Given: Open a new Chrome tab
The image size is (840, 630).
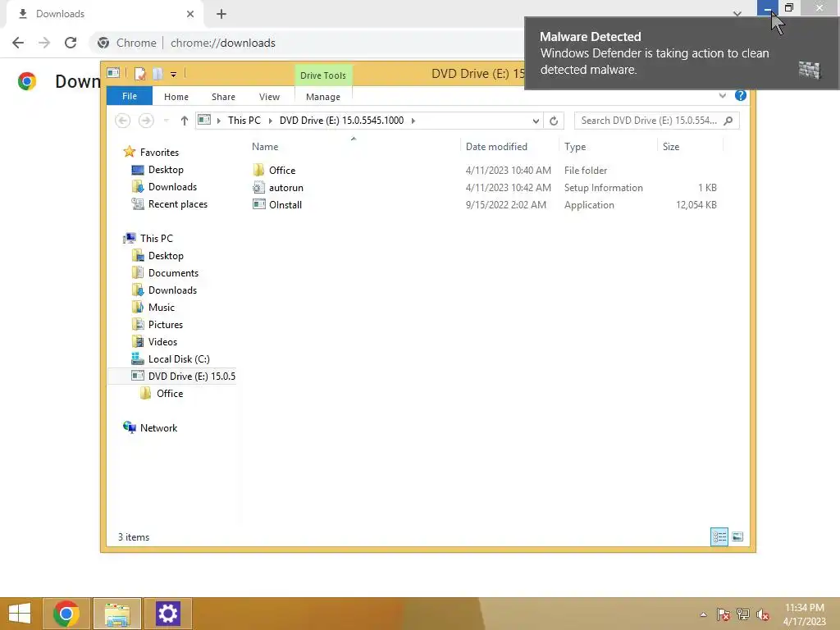Looking at the screenshot, I should tap(221, 14).
